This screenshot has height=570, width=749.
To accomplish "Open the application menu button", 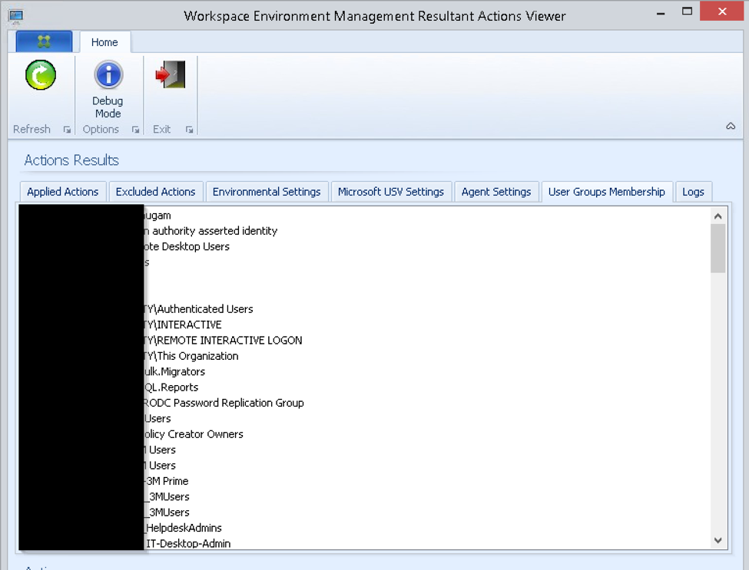I will [x=44, y=41].
